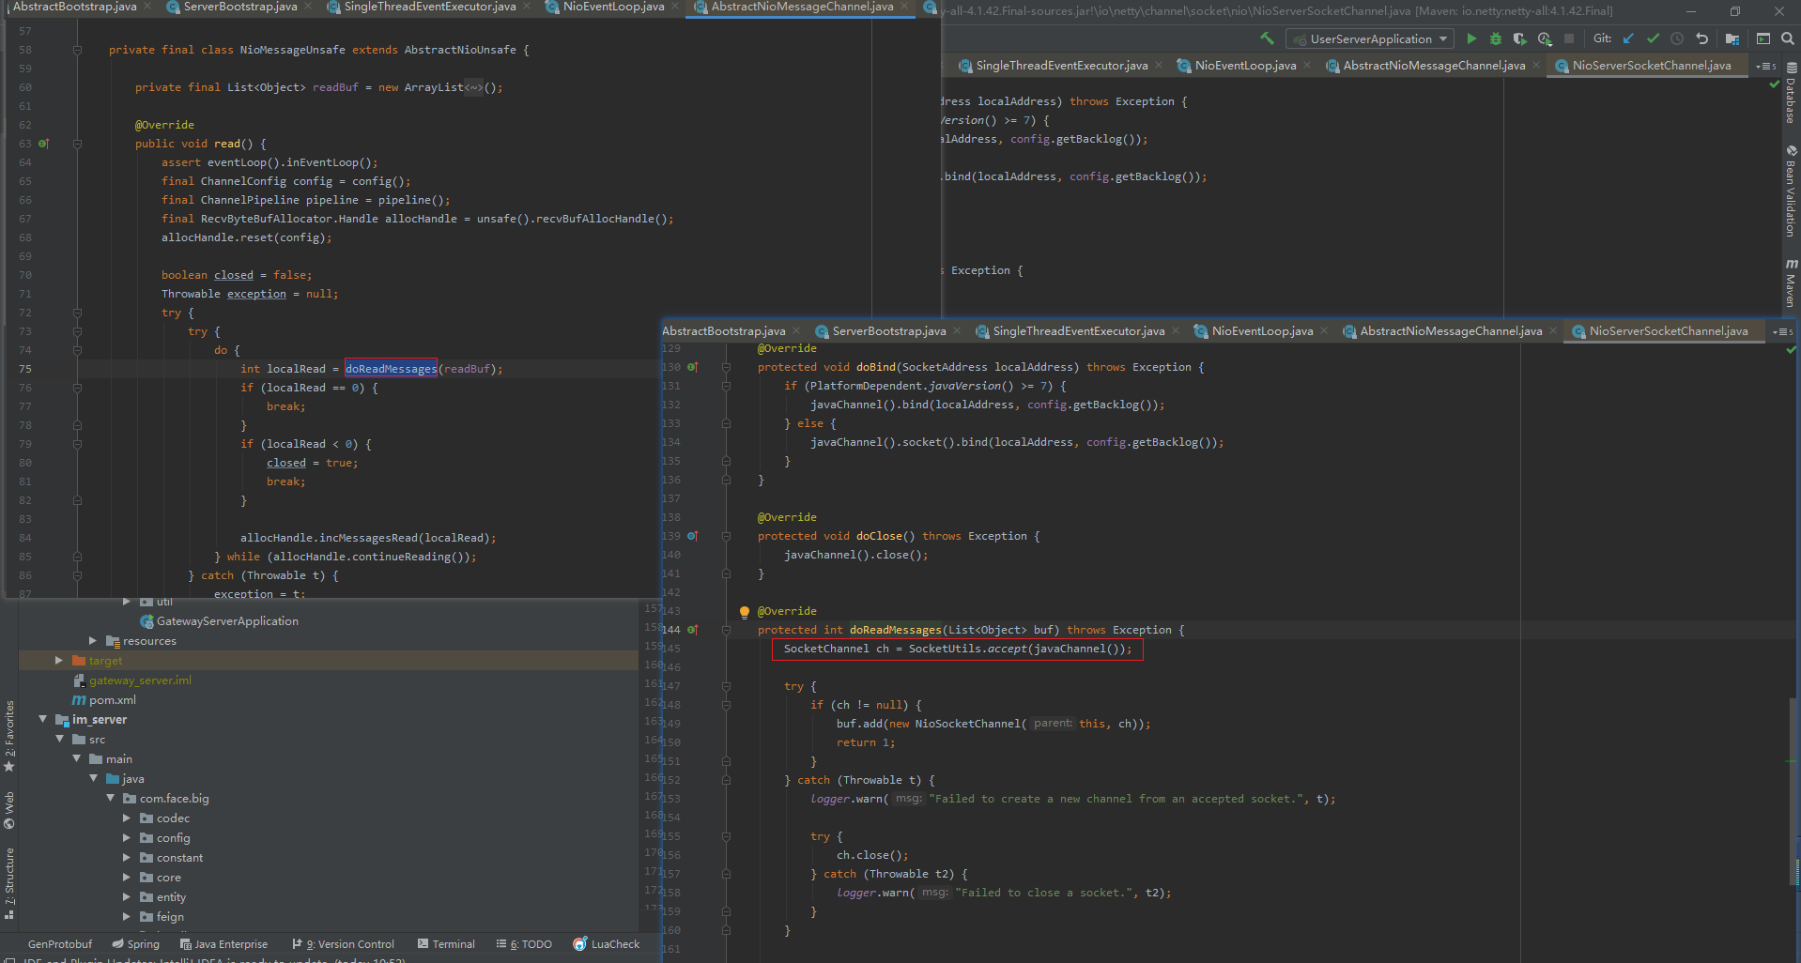Click Git update project arrow
1801x963 pixels.
[x=1628, y=38]
